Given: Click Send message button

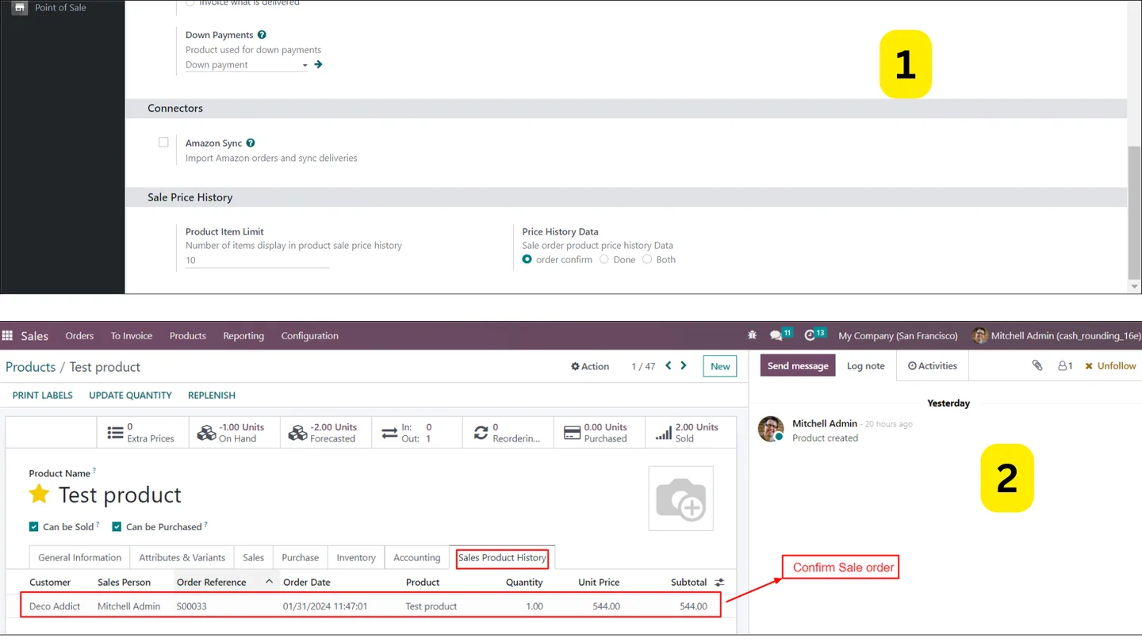Looking at the screenshot, I should pyautogui.click(x=798, y=365).
